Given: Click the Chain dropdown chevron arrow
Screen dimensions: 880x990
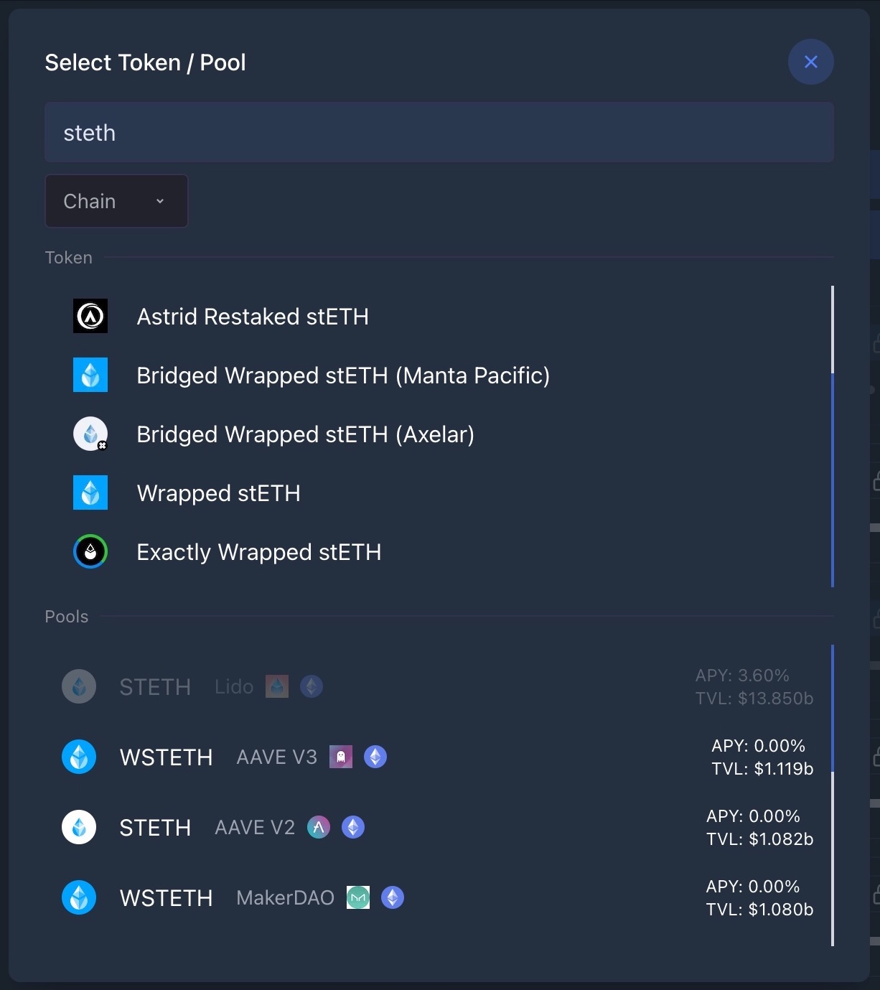Looking at the screenshot, I should coord(160,201).
